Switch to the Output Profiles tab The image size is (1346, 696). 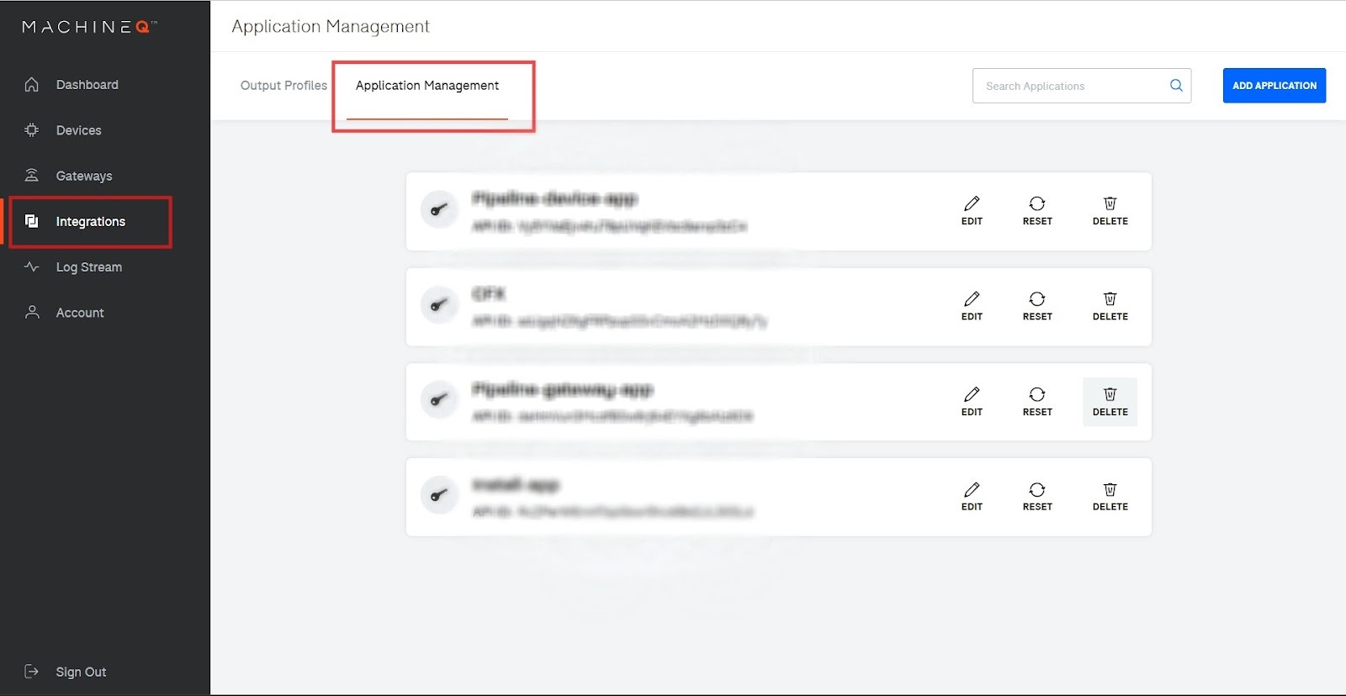pos(284,86)
